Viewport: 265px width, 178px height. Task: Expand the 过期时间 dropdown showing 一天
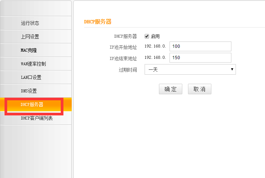[x=190, y=69]
